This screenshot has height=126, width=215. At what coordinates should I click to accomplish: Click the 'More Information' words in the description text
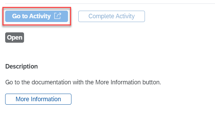(118, 82)
